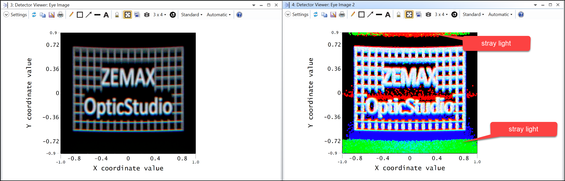Click the layers overlay icon in Eye Image 2

[x=428, y=14]
